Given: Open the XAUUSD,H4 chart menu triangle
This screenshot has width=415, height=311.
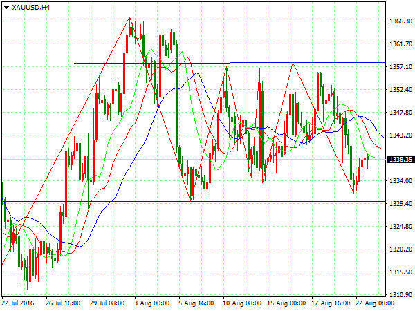Looking at the screenshot, I should (x=7, y=8).
